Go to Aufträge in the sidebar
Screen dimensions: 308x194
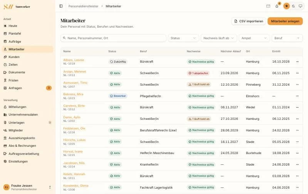click(x=27, y=41)
